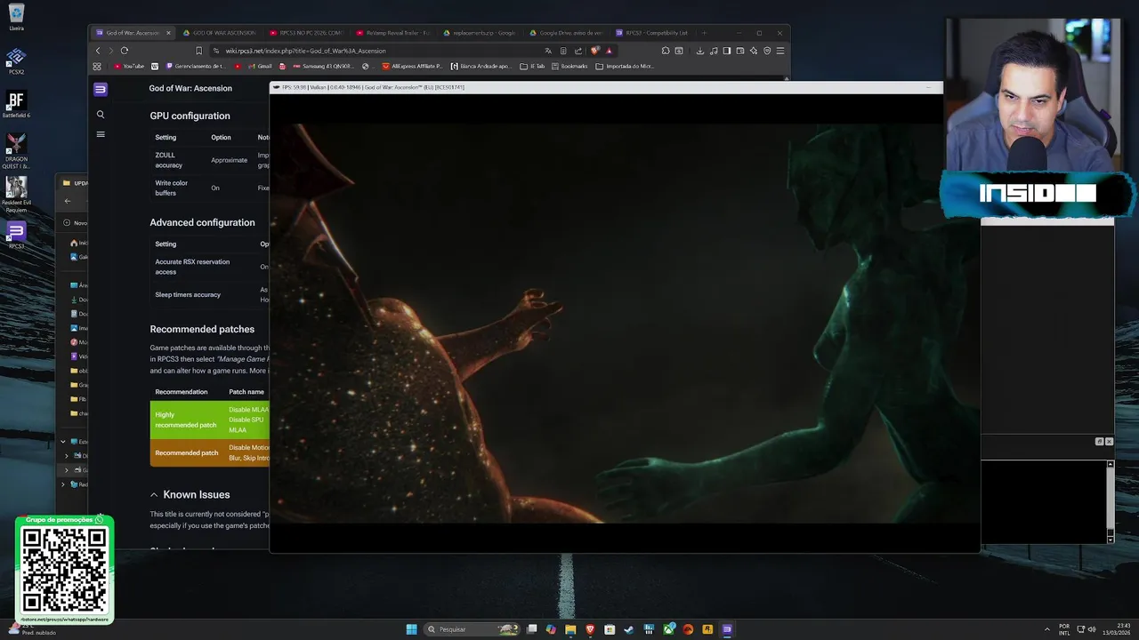
Task: Click the scrollbar of the lower right black panel
Action: [1110, 501]
